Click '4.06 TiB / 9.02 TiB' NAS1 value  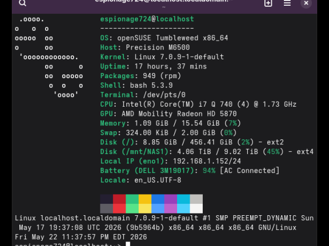(218, 152)
